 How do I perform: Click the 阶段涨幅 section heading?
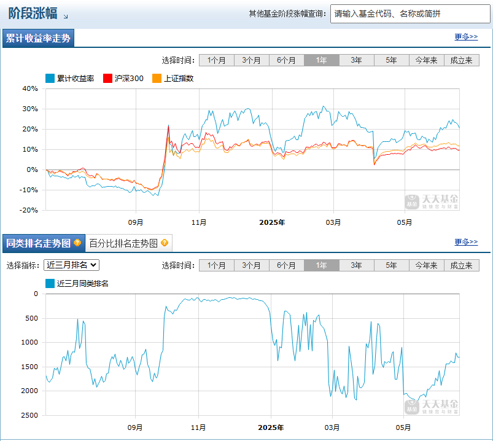point(33,14)
